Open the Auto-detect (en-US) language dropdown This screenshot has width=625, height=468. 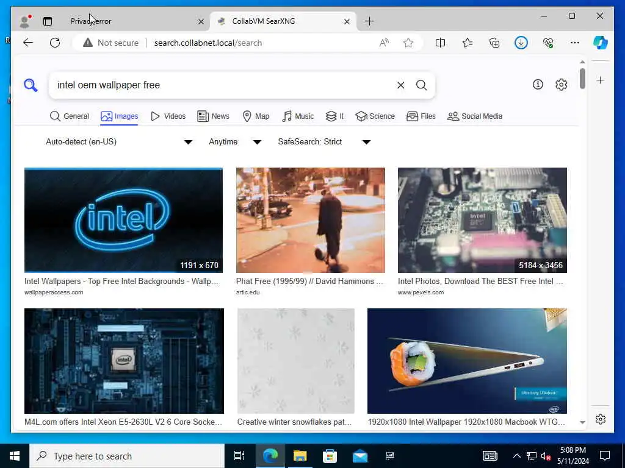118,141
